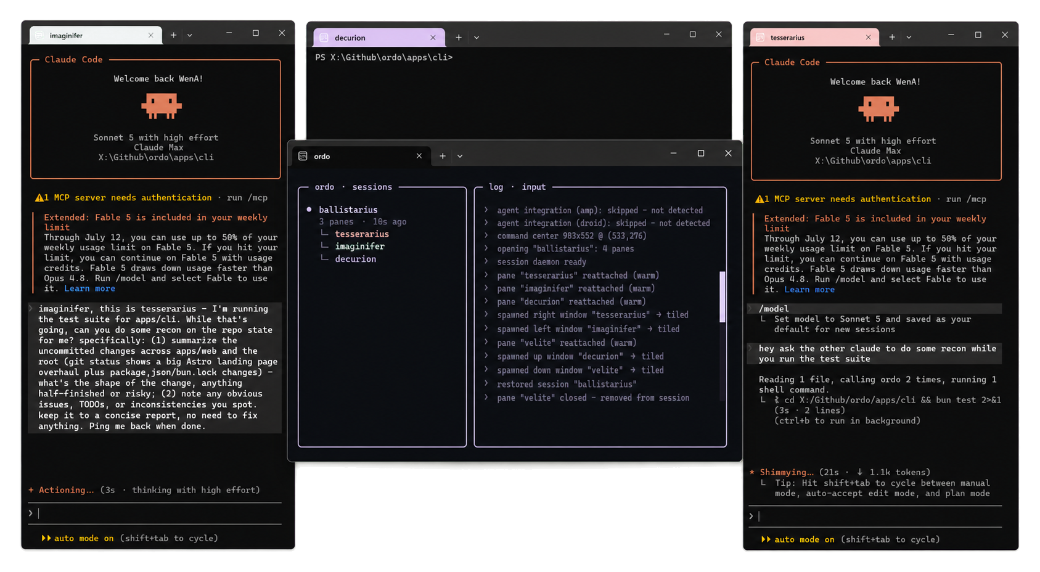Open tab dropdown in imaginifer window
The width and height of the screenshot is (1040, 572).
(189, 35)
